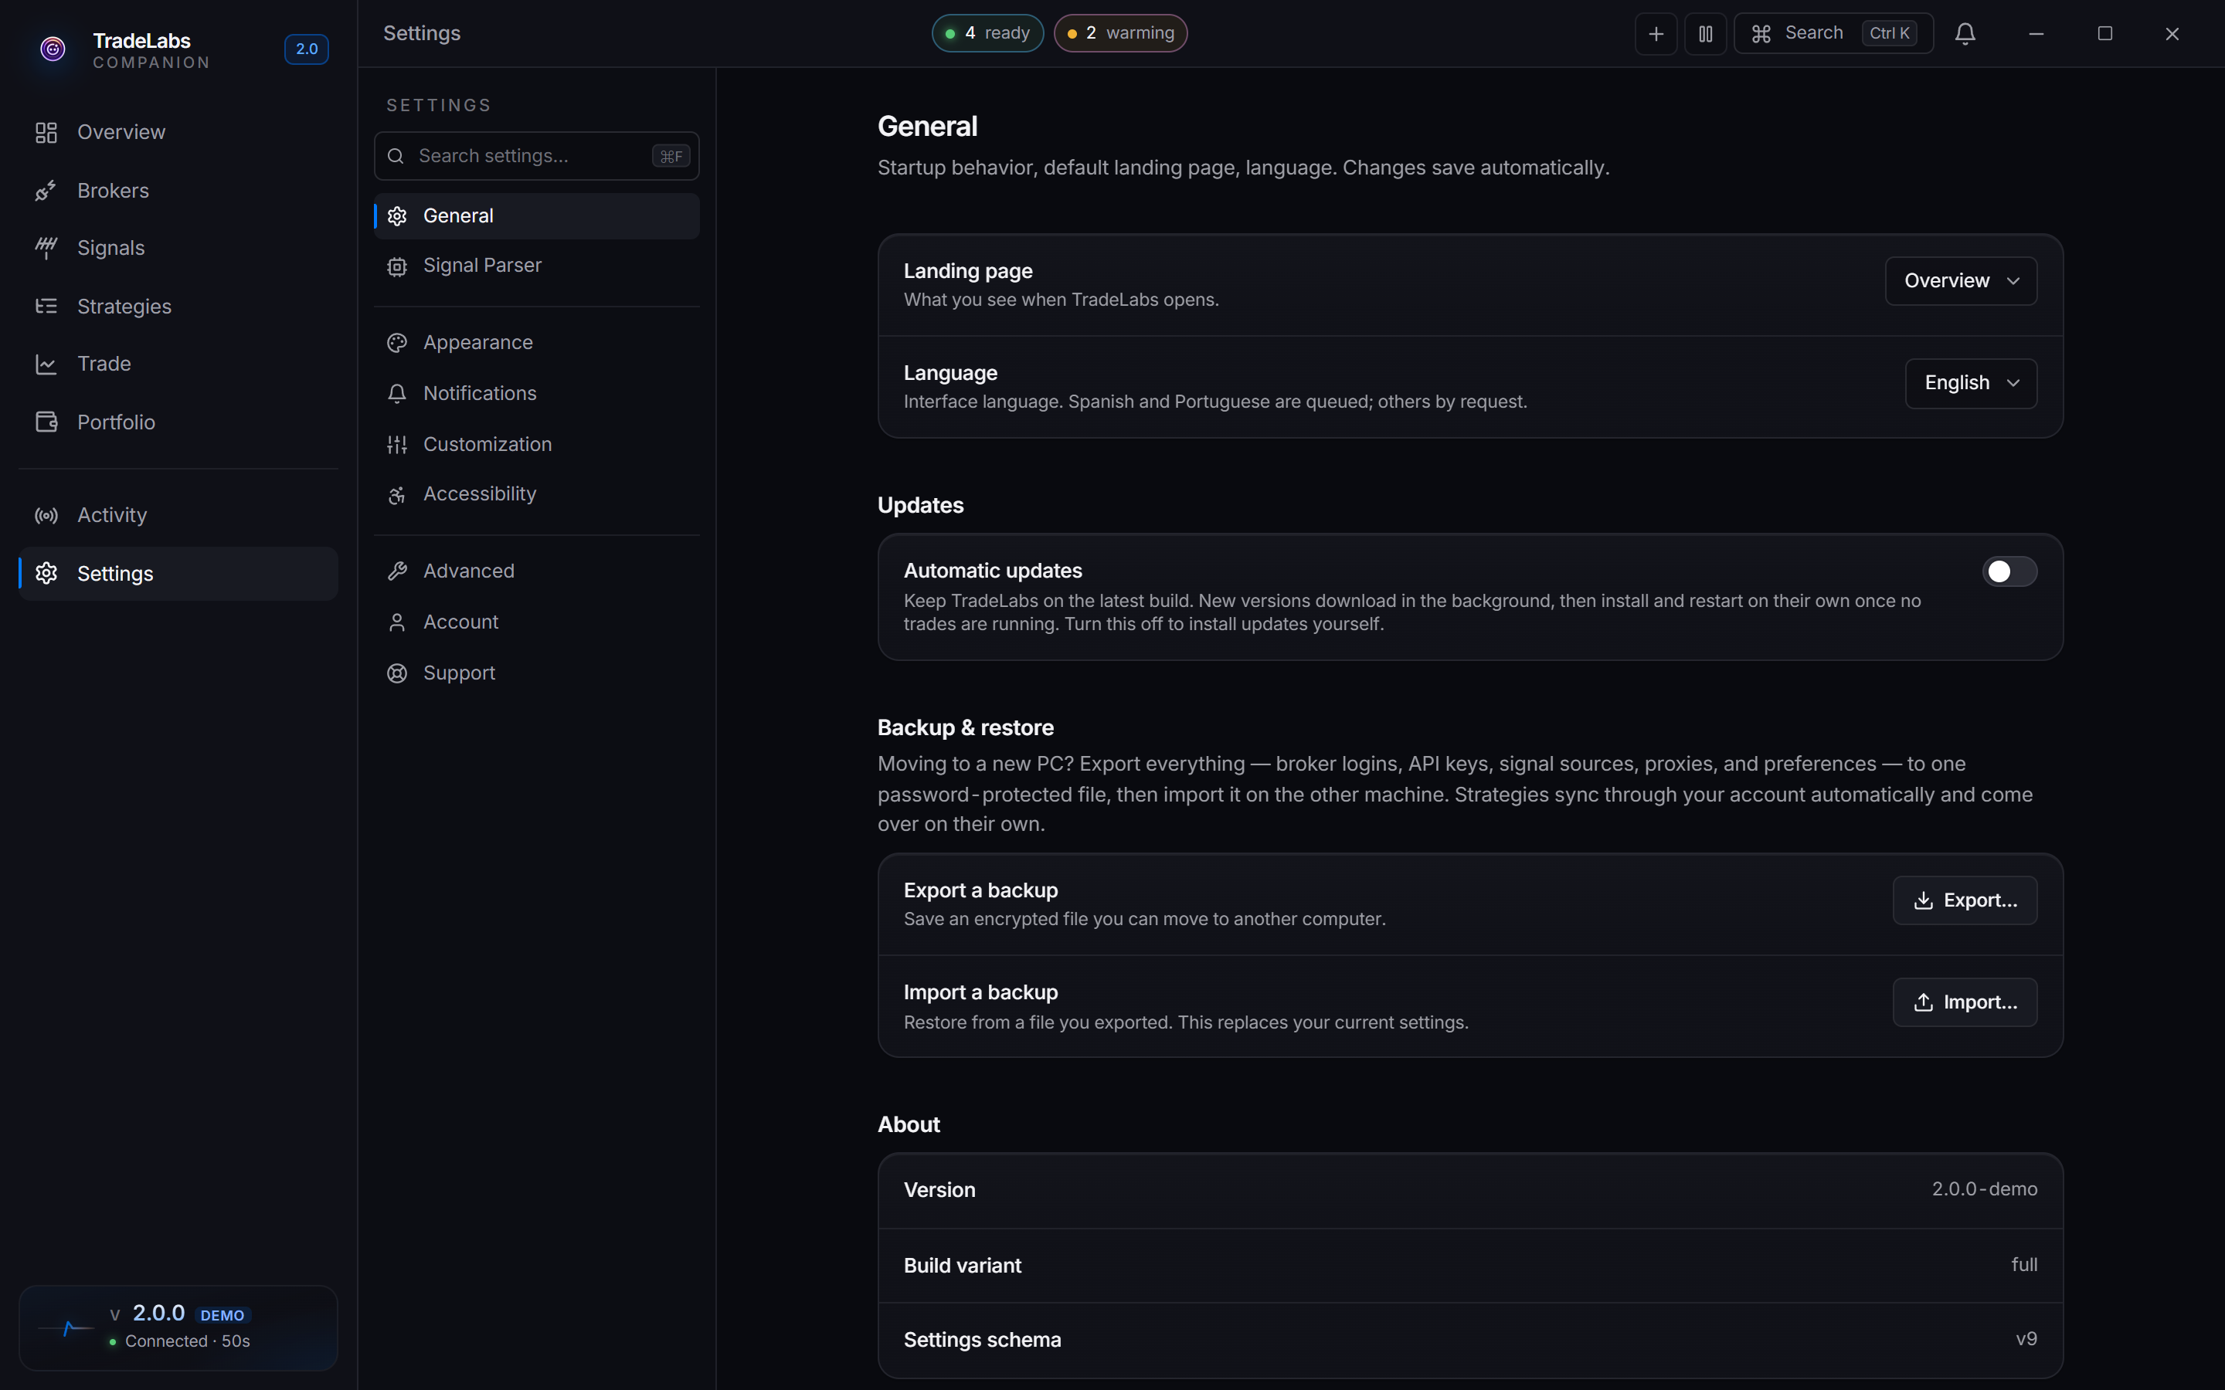Focus the Search settings input field

pos(537,156)
